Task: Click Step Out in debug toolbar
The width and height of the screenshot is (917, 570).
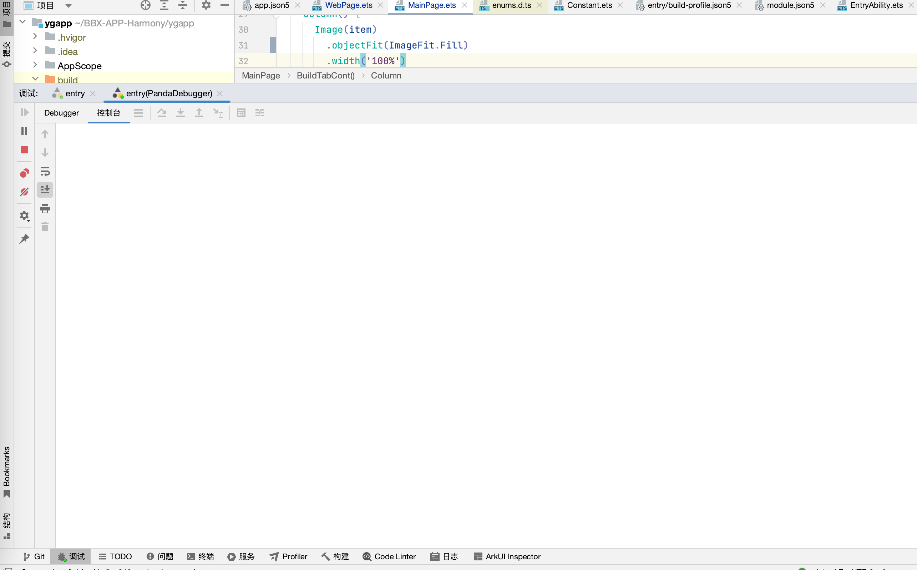Action: click(x=199, y=113)
